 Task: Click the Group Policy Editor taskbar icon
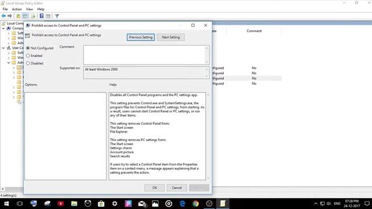click(x=223, y=204)
